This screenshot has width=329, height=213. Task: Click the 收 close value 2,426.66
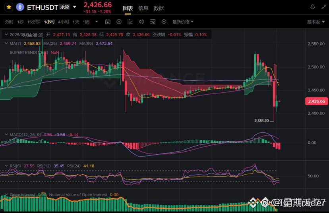(x=141, y=35)
